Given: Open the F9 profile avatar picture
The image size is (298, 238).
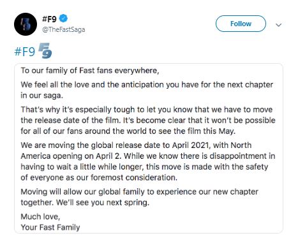Looking at the screenshot, I should pos(26,24).
